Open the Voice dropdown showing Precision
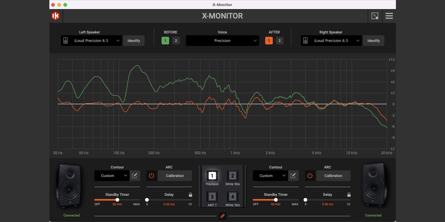The width and height of the screenshot is (445, 222). 222,41
